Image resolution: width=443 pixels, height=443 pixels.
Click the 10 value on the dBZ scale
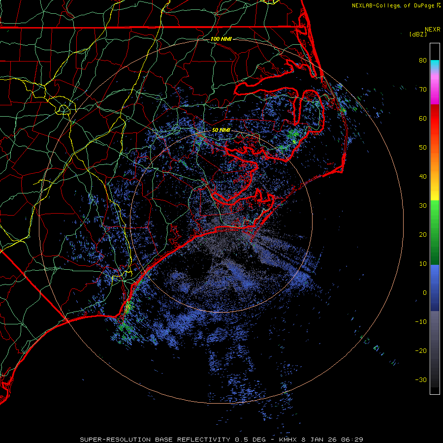coord(423,264)
